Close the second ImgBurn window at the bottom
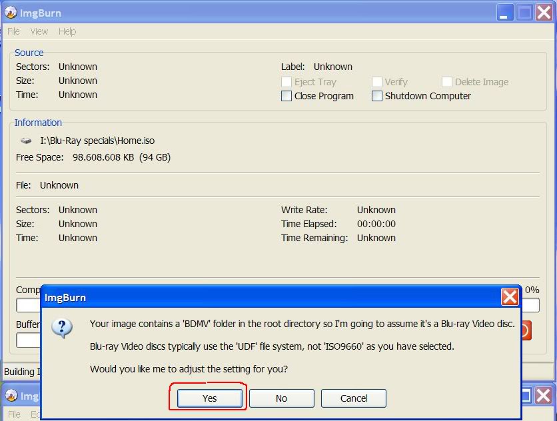The image size is (557, 421). (x=544, y=396)
